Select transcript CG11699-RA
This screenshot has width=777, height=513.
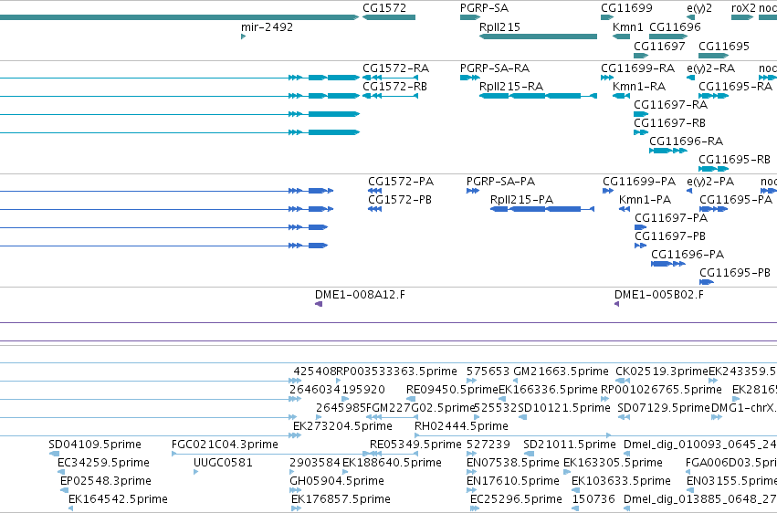(x=637, y=68)
